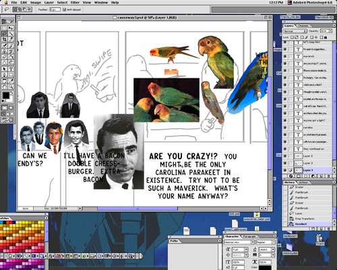The image size is (337, 270).
Task: Toggle the lock all checkbox in Layers
Action: tap(321, 37)
